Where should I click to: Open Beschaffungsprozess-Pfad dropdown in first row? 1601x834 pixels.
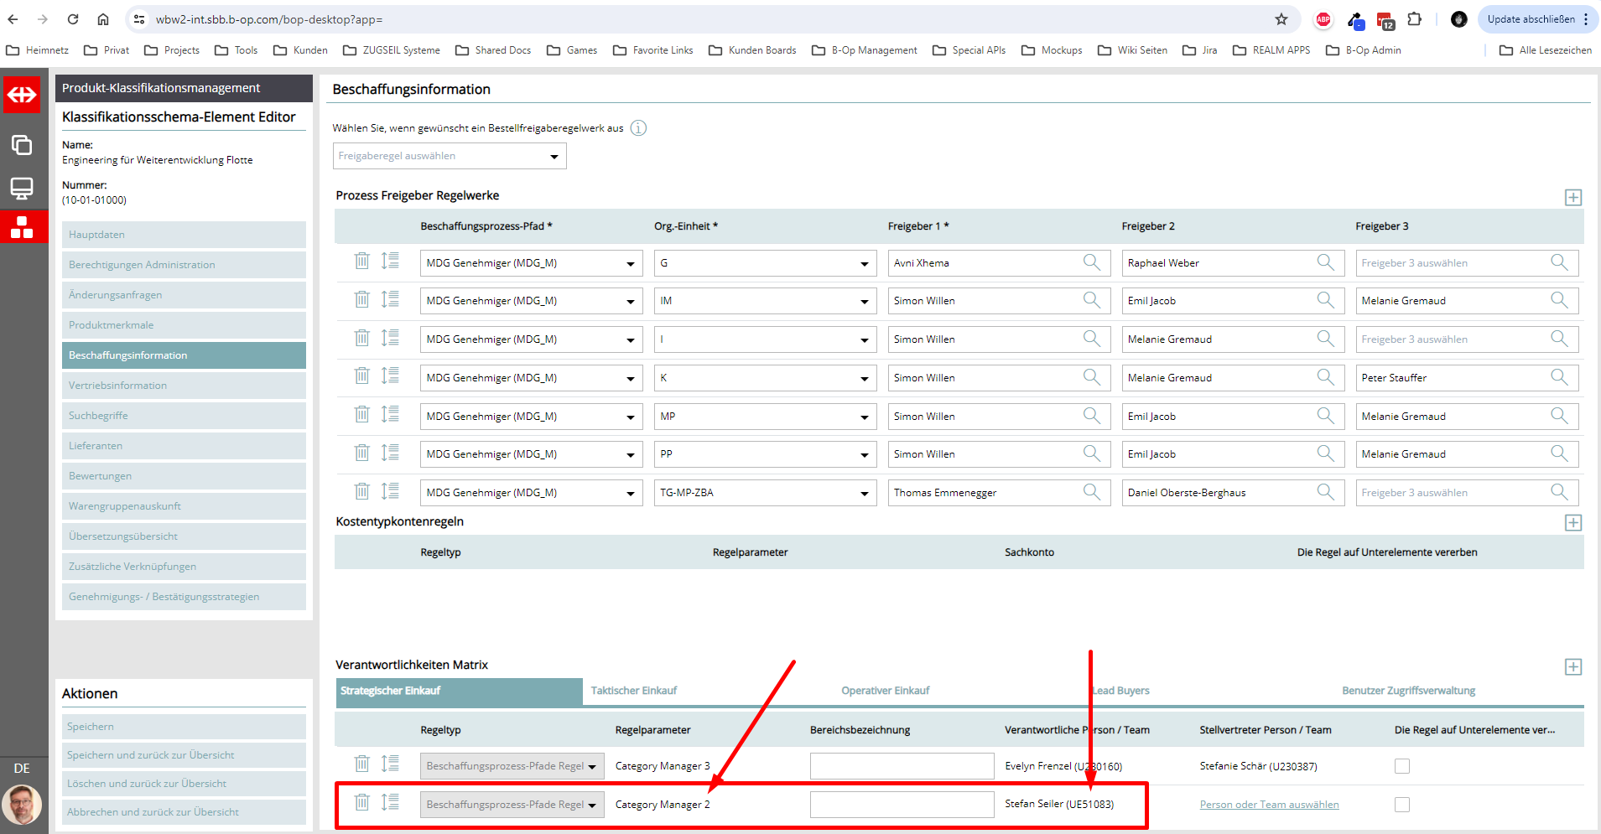630,264
